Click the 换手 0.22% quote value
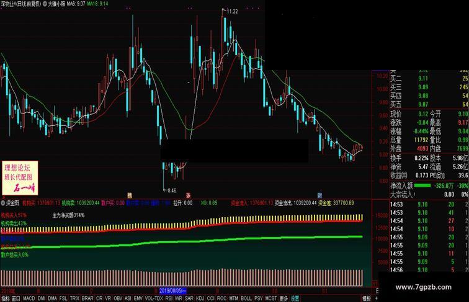469x302 pixels. [421, 158]
